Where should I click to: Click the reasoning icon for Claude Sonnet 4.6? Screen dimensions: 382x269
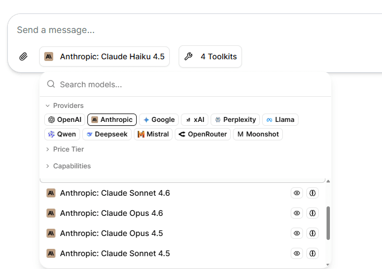click(313, 193)
